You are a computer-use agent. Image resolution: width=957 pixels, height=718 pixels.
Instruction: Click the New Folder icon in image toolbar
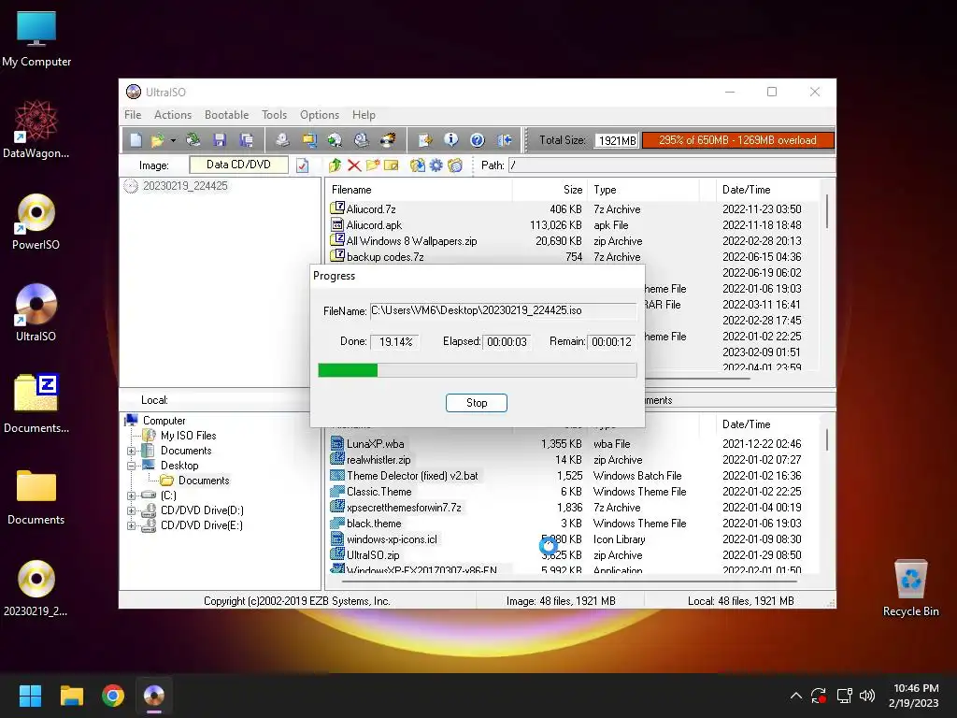[373, 165]
